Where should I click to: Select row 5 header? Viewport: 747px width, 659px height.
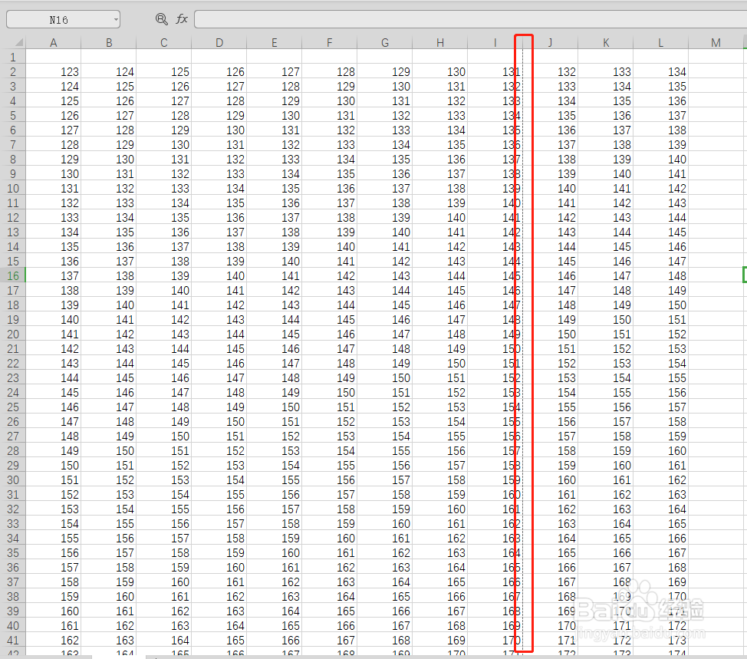(13, 116)
